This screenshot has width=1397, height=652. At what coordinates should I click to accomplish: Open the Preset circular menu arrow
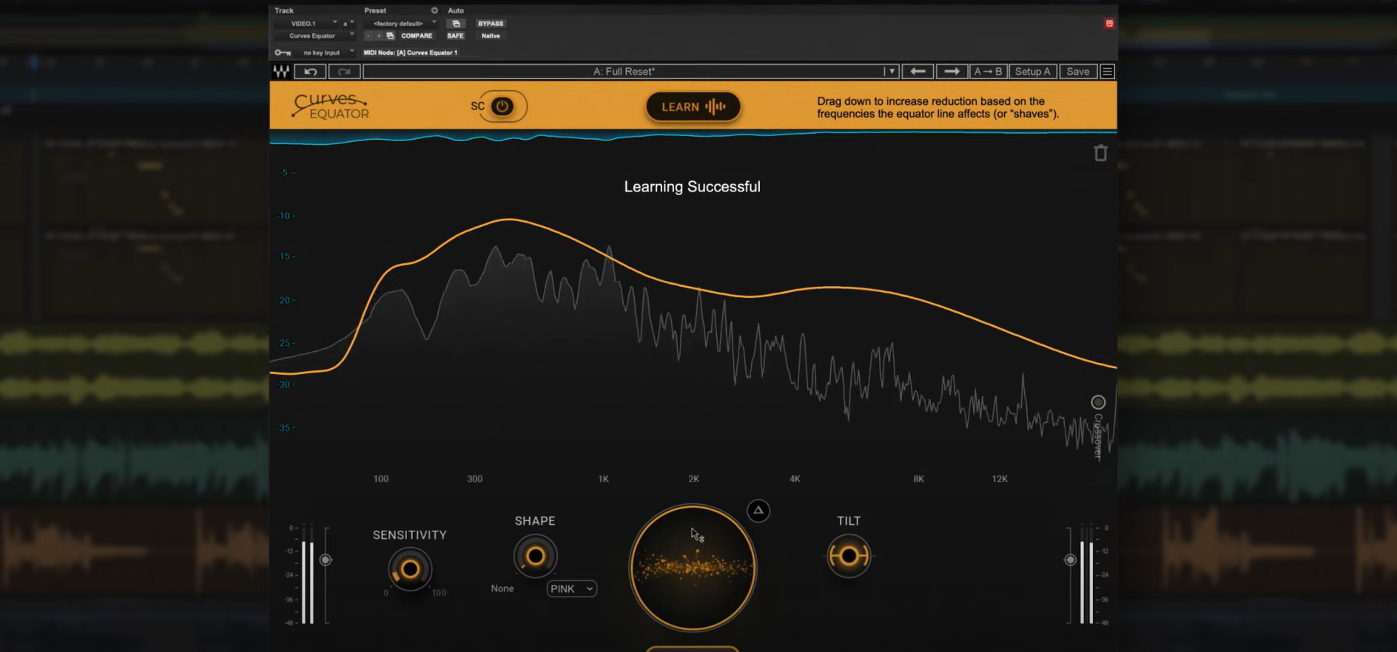(x=434, y=10)
